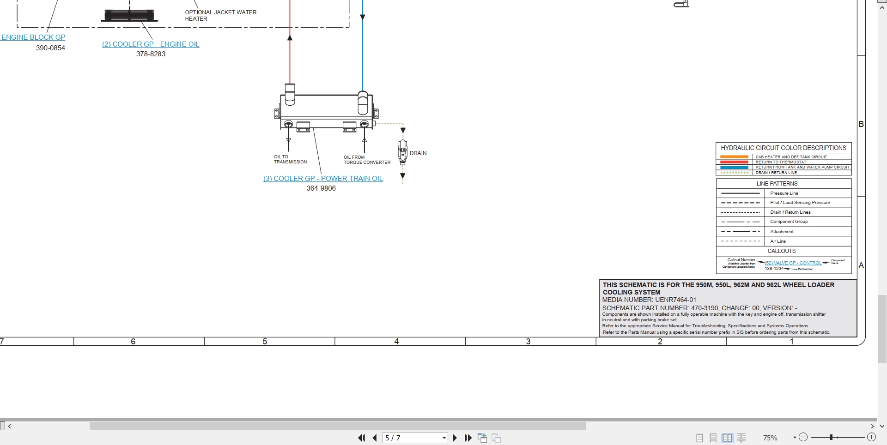
Task: Click the LINE PATTERNS heading
Action: pos(777,184)
